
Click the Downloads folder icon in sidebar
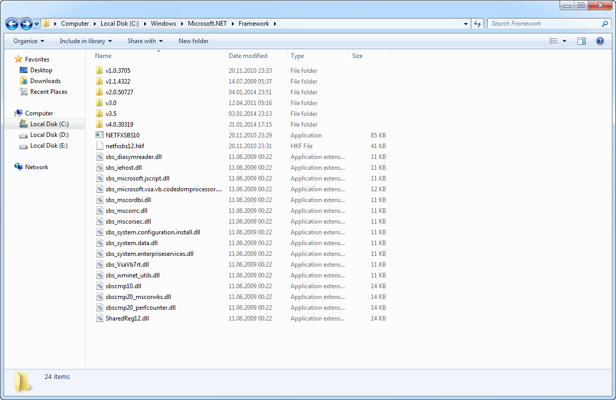click(24, 81)
